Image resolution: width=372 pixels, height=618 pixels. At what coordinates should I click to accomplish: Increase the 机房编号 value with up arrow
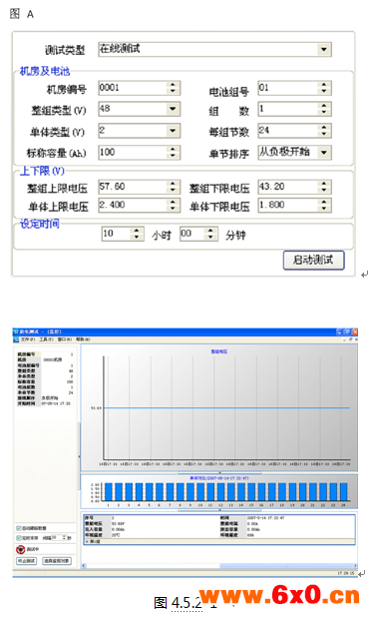pos(173,85)
